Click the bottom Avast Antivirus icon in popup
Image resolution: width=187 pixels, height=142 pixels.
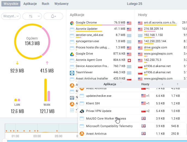click(82, 134)
